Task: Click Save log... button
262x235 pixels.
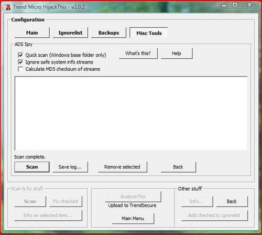Action: point(70,167)
